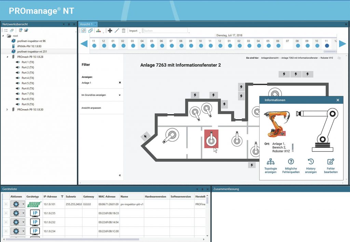Remove the Anlage 1 filter with X
The height and width of the screenshot is (242, 350).
point(120,83)
